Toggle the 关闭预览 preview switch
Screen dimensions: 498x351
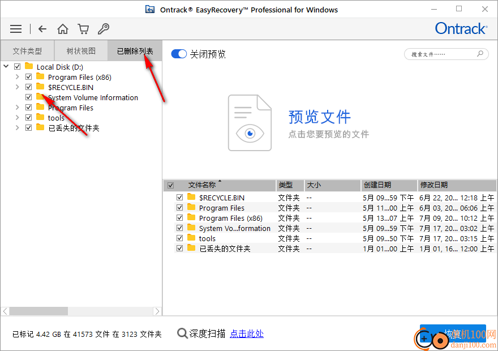click(179, 54)
